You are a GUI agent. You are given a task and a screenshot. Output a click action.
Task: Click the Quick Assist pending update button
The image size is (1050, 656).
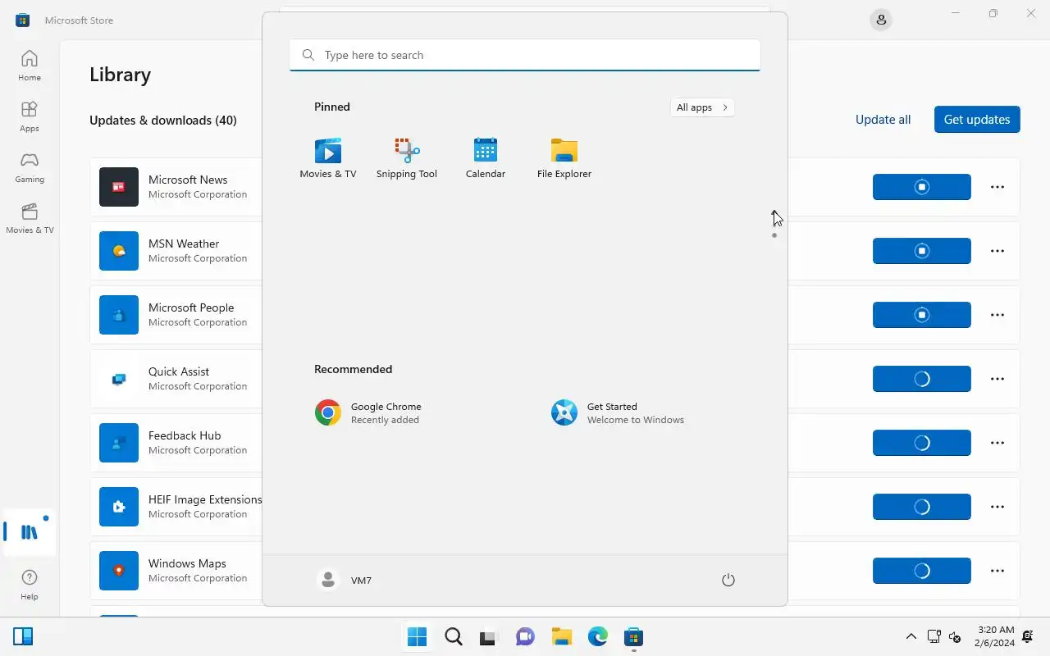pos(922,379)
